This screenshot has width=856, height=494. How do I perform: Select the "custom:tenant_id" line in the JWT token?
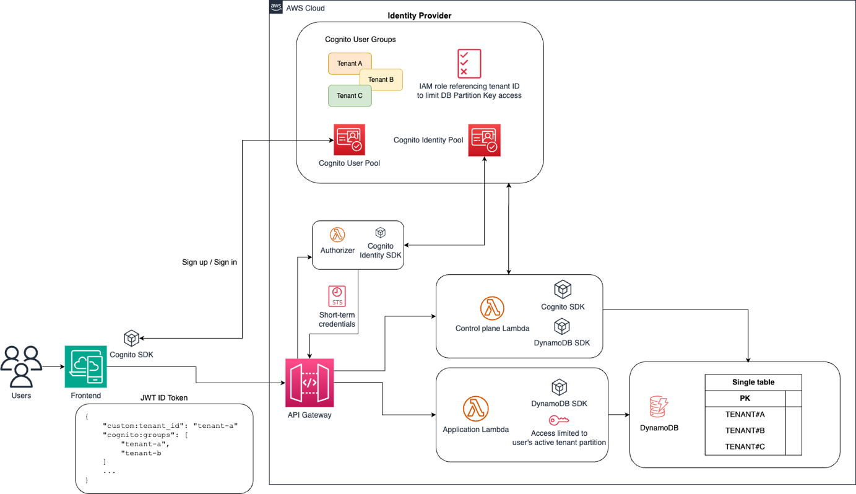pyautogui.click(x=170, y=425)
